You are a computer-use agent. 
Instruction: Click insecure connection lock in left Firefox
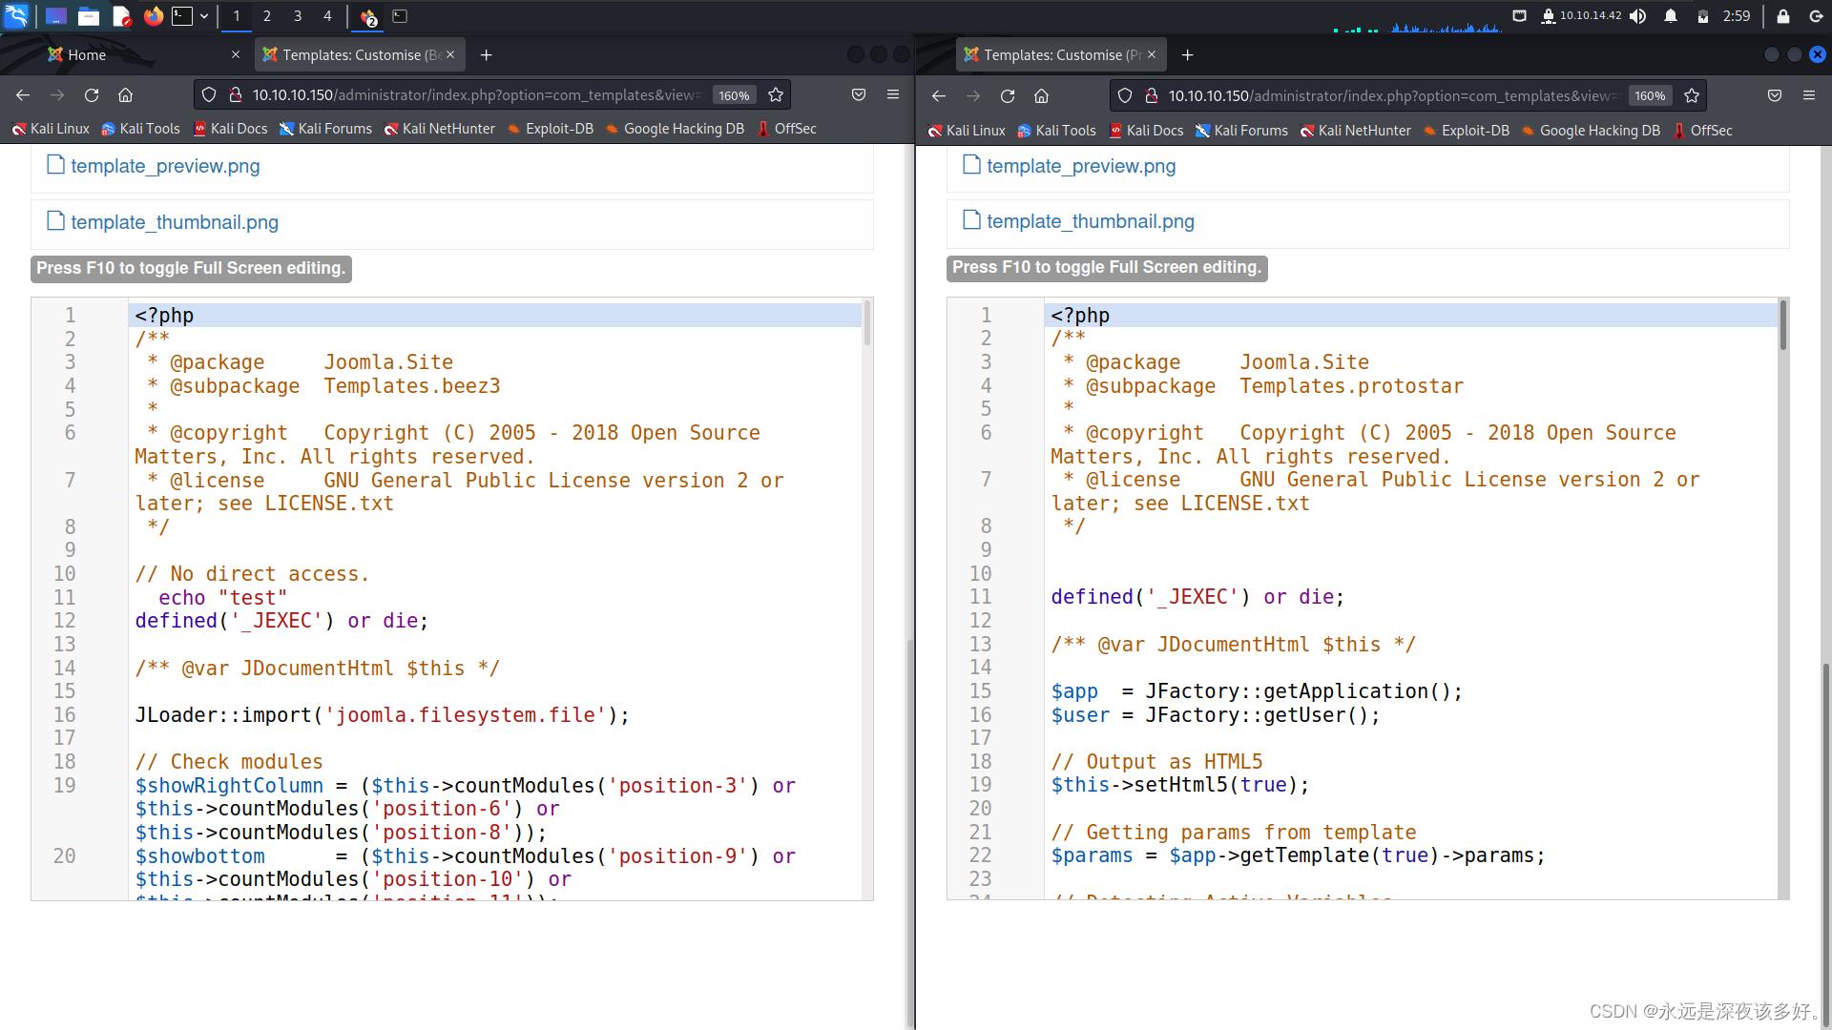coord(236,95)
